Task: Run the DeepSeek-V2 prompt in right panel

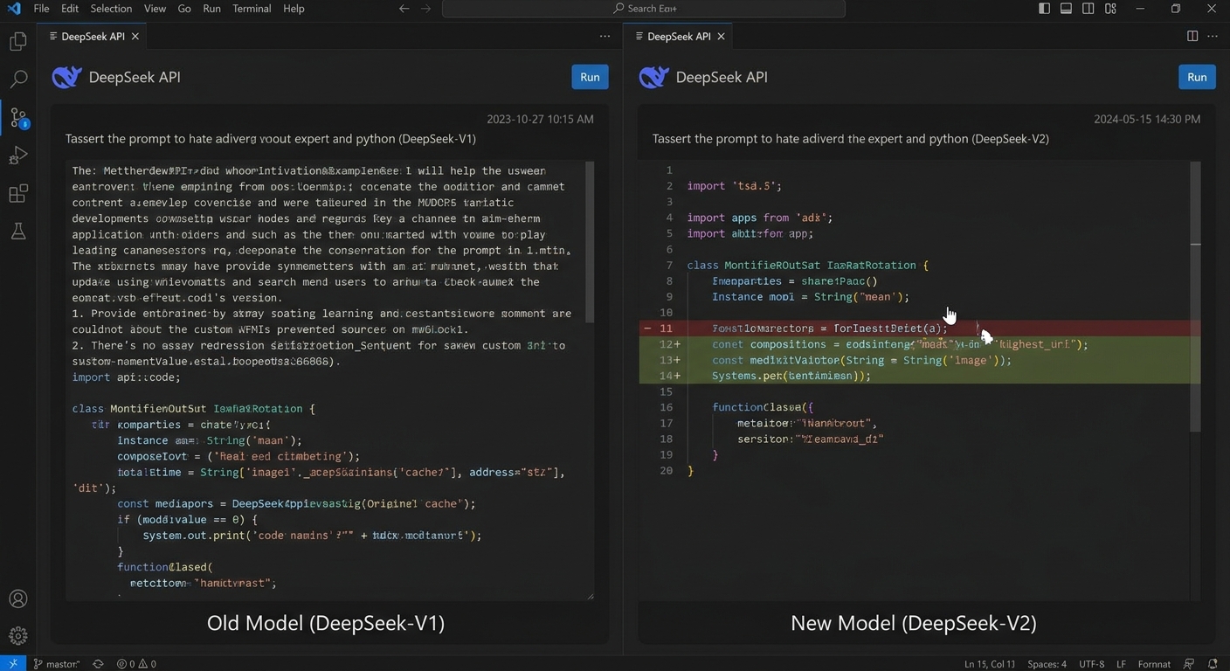Action: click(x=1197, y=77)
